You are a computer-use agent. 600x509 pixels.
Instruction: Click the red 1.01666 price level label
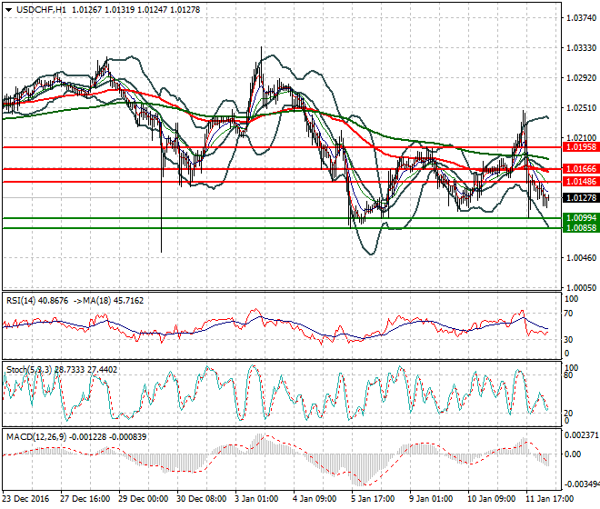coord(581,169)
